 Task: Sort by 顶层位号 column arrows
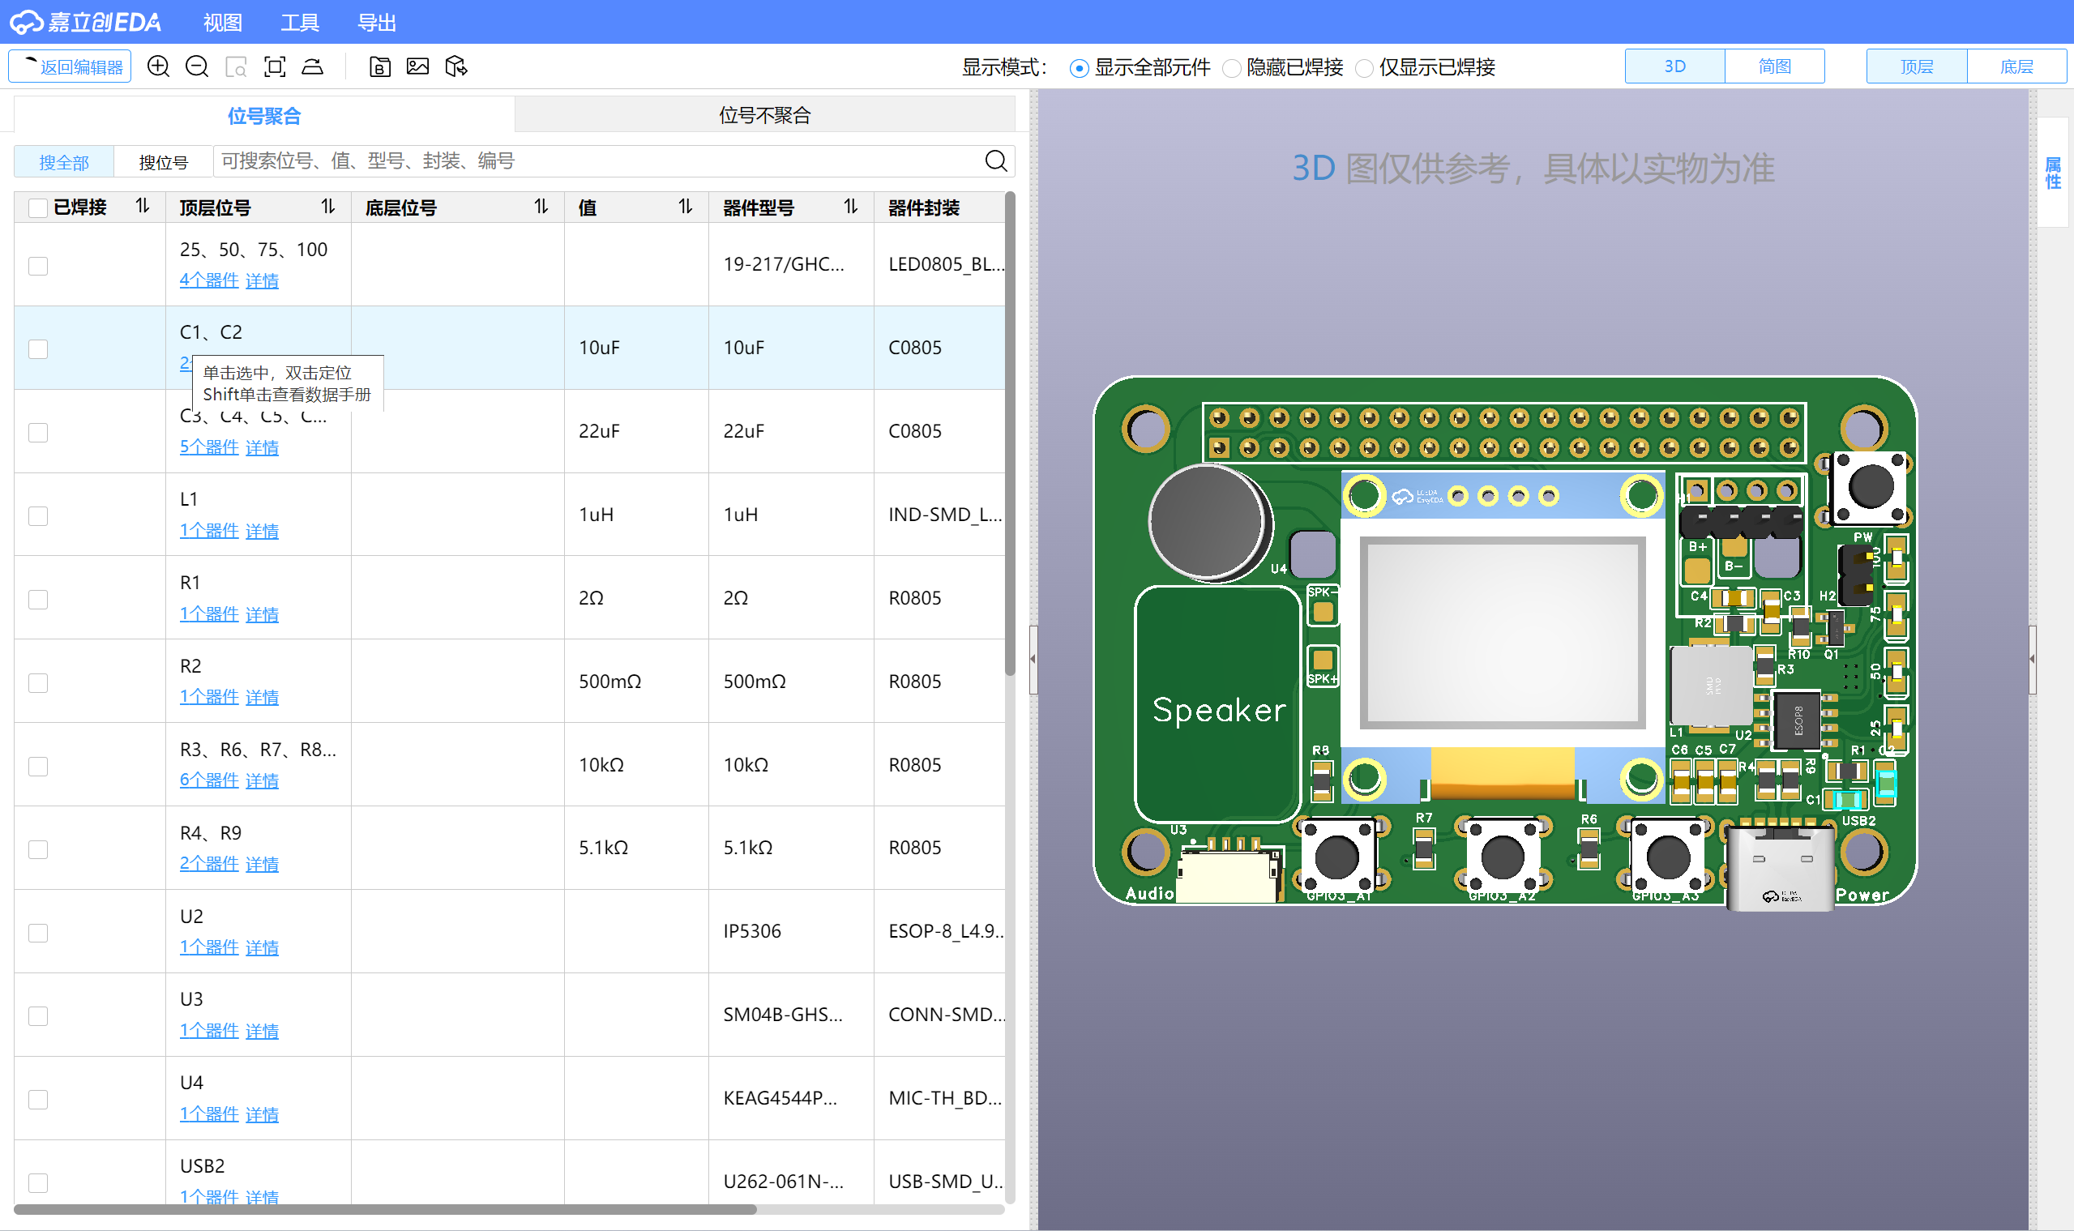[328, 206]
